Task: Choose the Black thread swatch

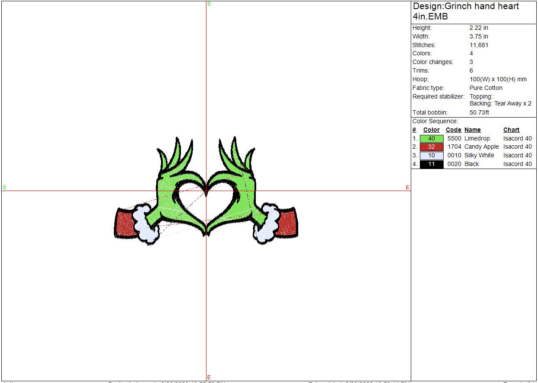Action: tap(432, 164)
